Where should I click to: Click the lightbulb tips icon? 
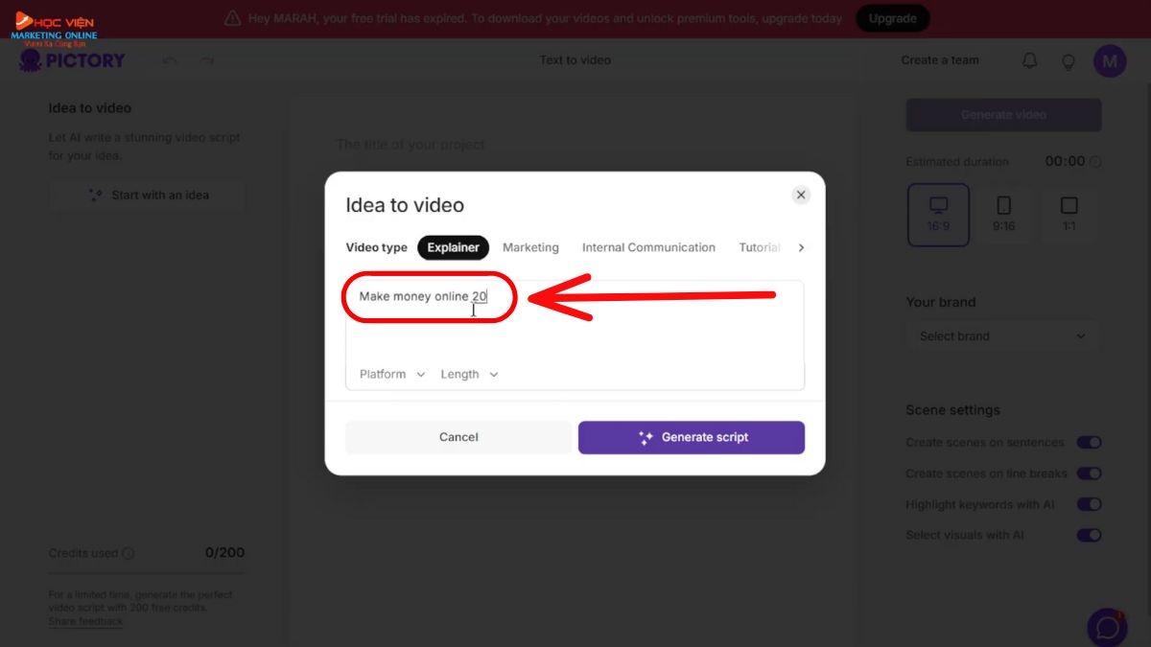click(x=1068, y=61)
